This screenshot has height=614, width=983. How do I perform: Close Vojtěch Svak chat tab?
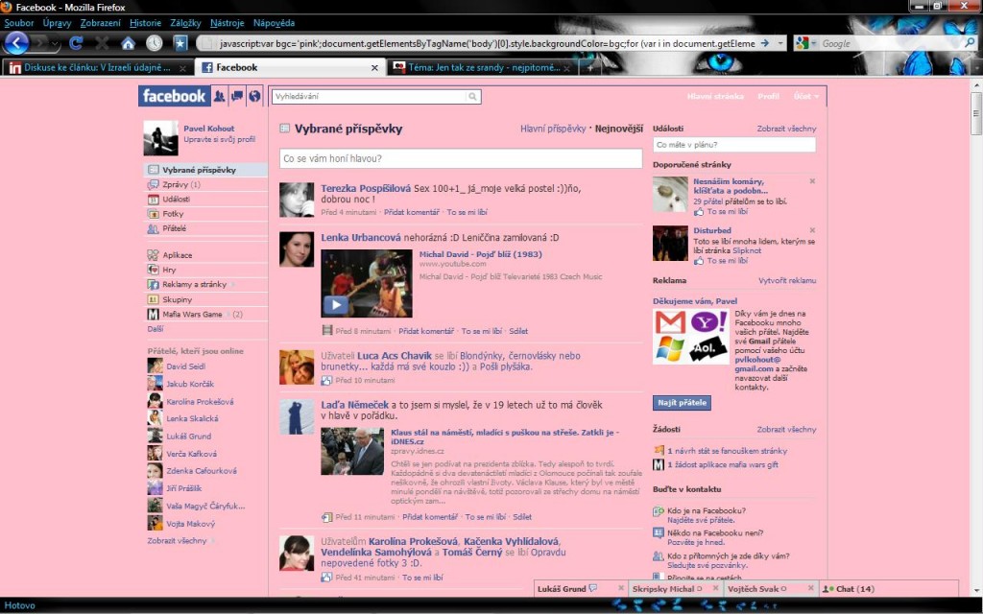810,588
